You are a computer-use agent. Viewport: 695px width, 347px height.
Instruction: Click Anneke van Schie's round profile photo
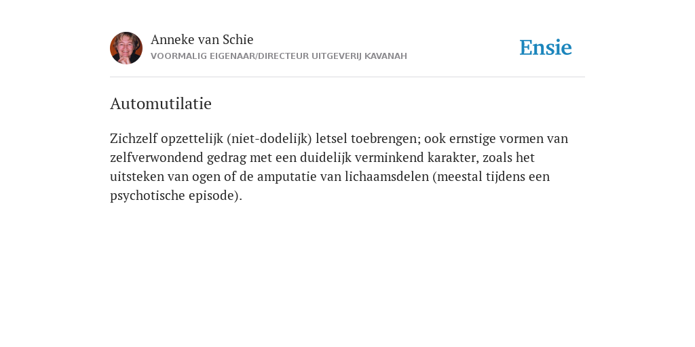(x=126, y=48)
